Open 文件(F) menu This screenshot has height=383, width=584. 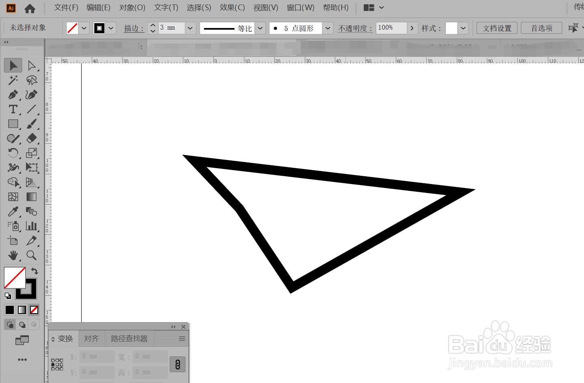point(66,8)
